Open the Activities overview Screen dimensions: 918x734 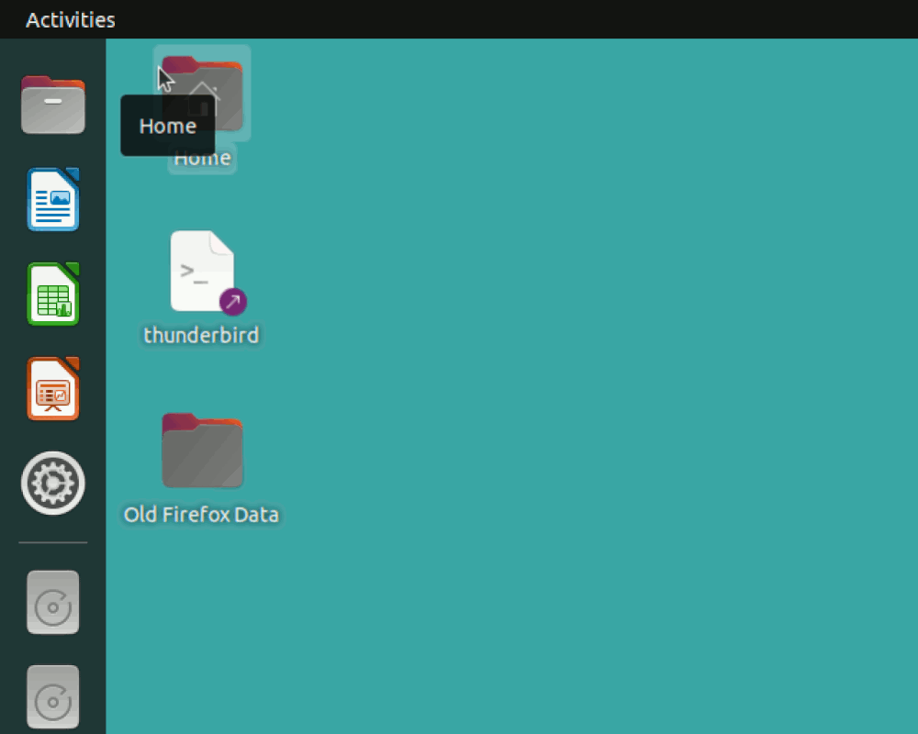(x=71, y=20)
